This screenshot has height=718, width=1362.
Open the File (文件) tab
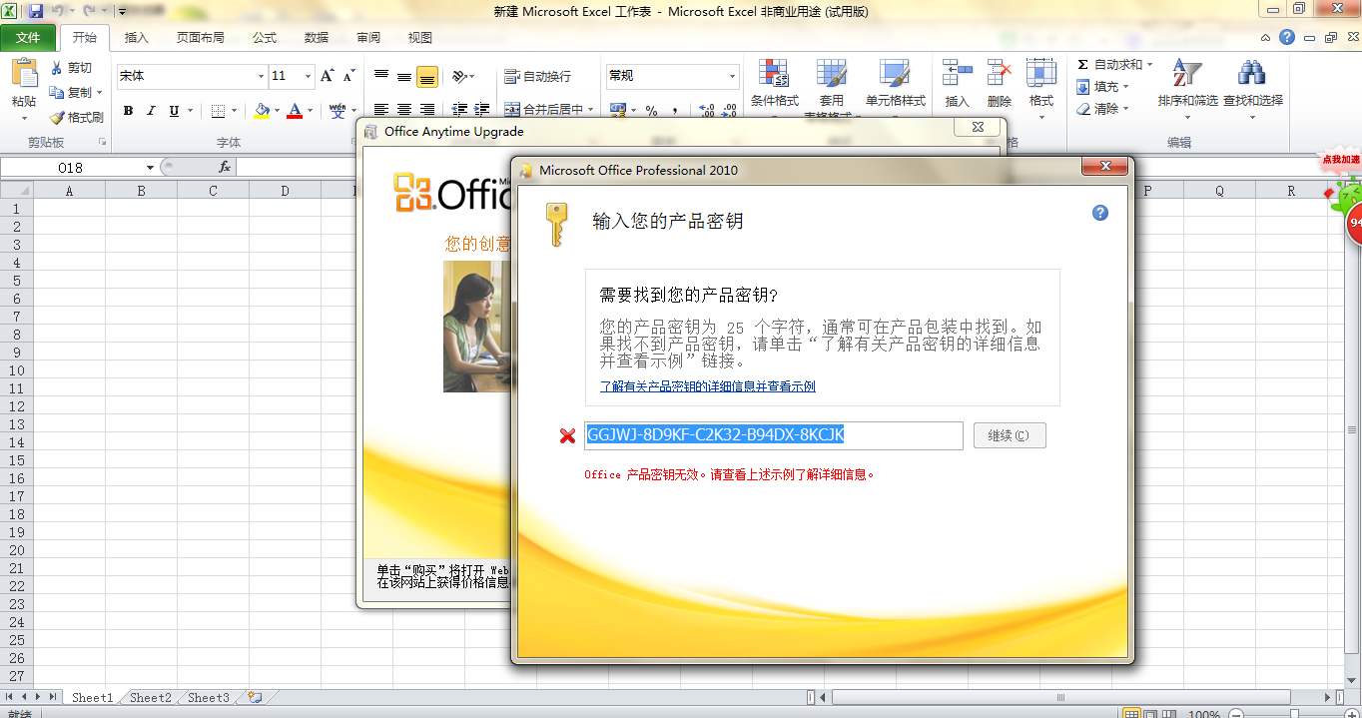tap(28, 37)
